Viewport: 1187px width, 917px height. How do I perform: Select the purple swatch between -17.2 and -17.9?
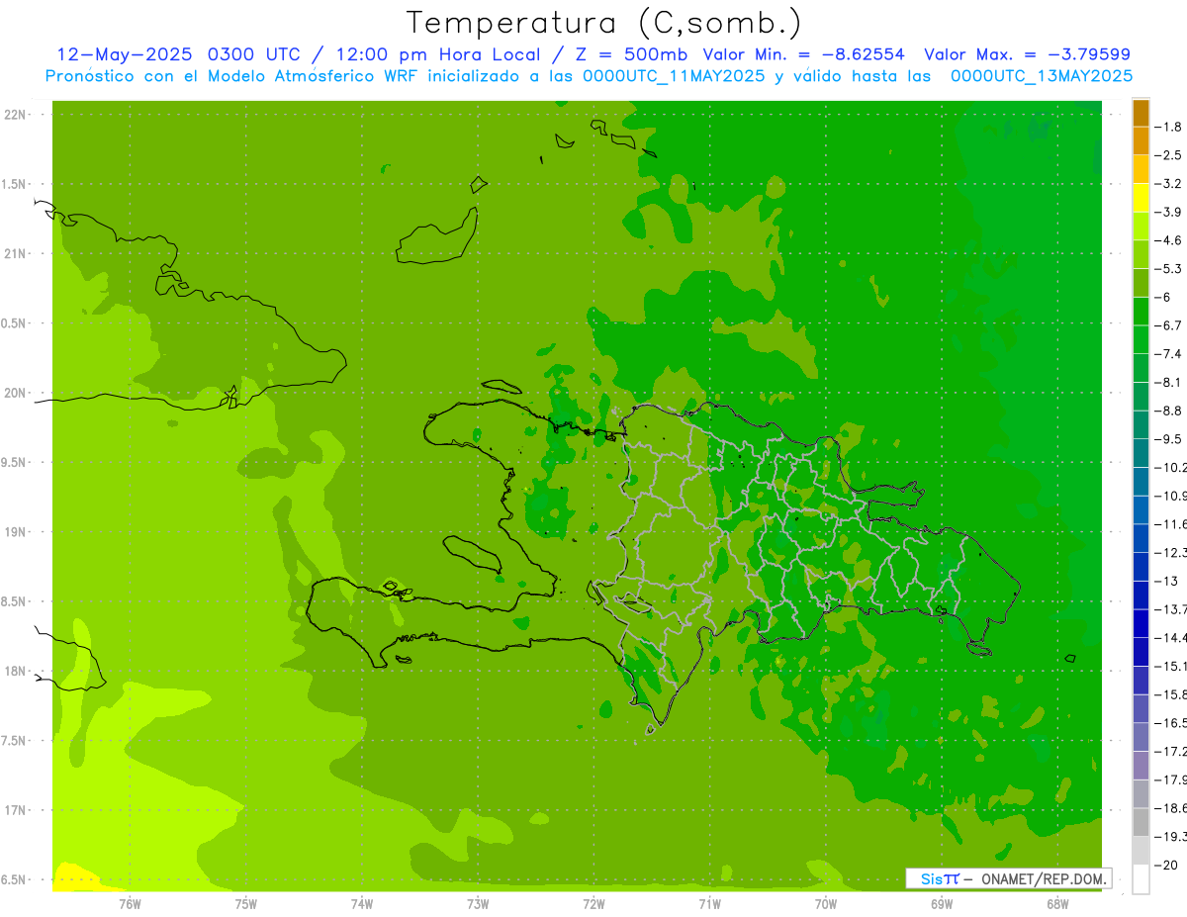click(x=1141, y=765)
